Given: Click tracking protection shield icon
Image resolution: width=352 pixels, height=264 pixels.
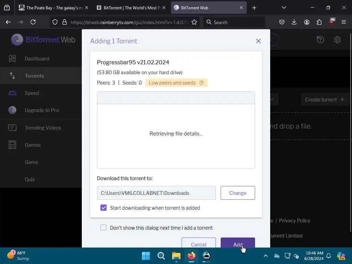Looking at the screenshot, I should (55, 22).
